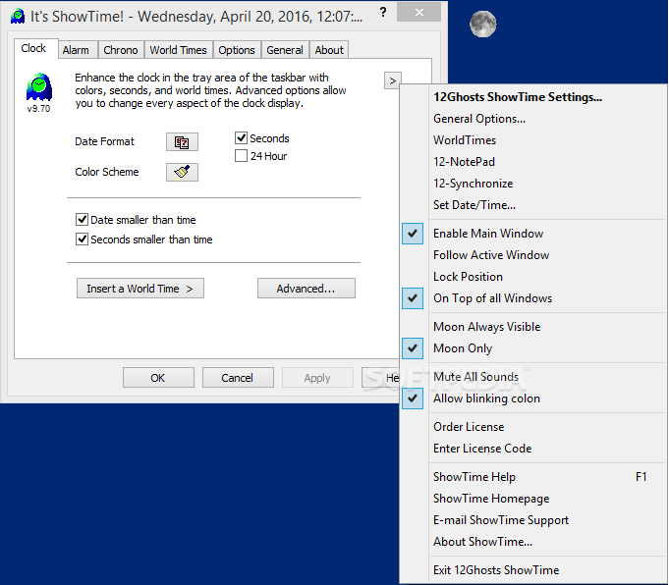Open Set Date/Time from the menu
669x585 pixels.
[x=533, y=205]
